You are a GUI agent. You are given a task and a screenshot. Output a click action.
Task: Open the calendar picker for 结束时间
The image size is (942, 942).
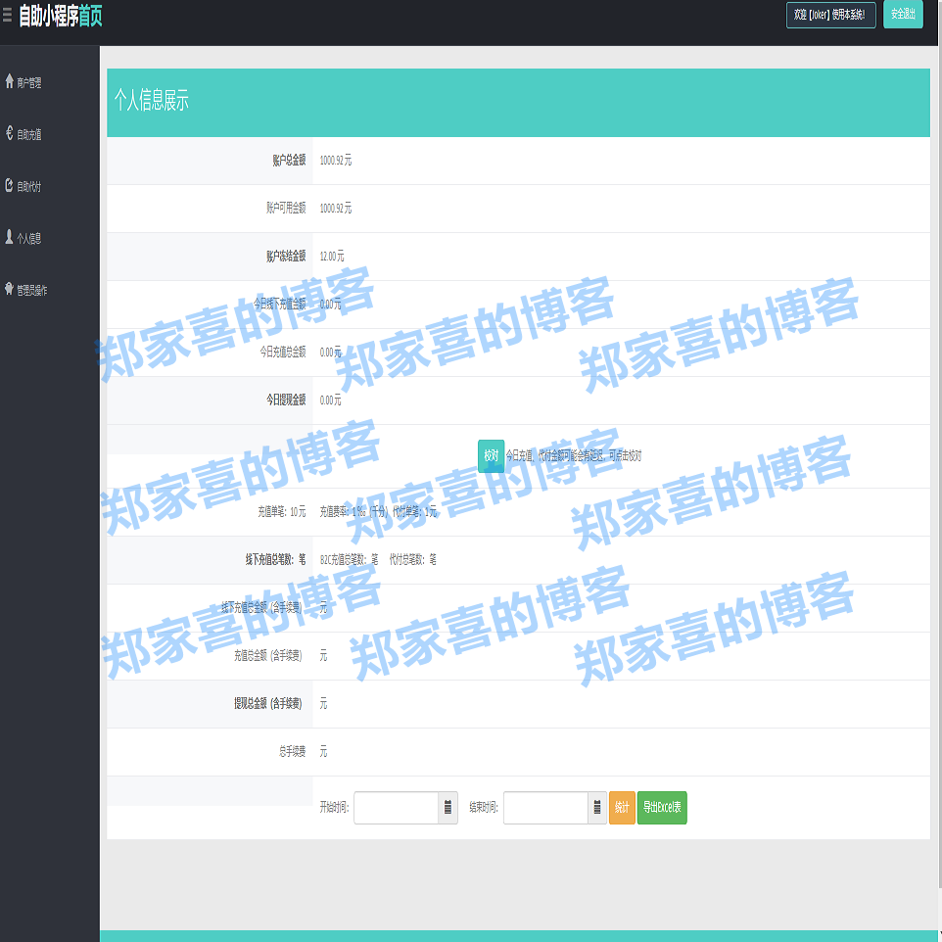596,808
